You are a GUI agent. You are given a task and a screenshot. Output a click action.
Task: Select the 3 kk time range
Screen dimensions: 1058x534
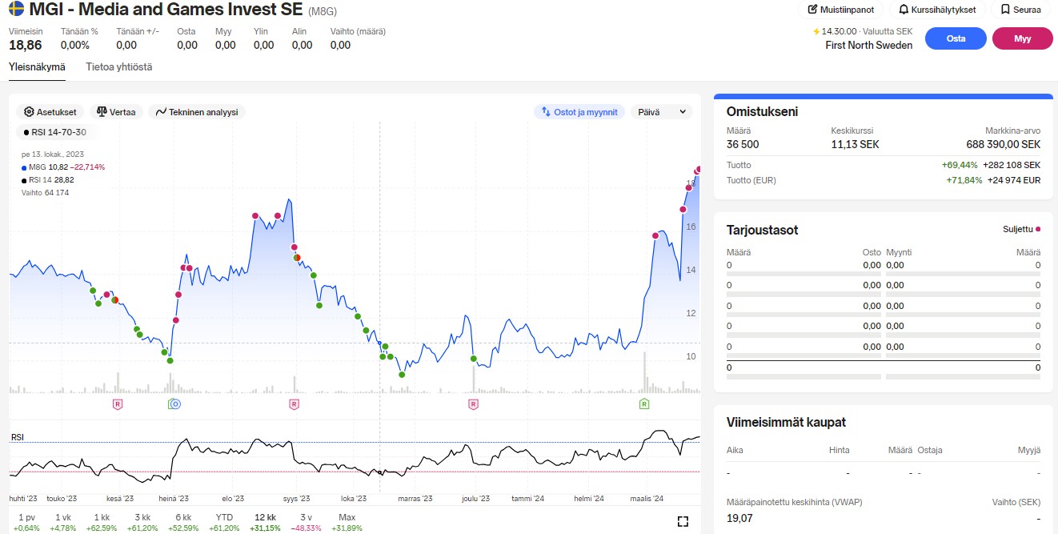[142, 522]
